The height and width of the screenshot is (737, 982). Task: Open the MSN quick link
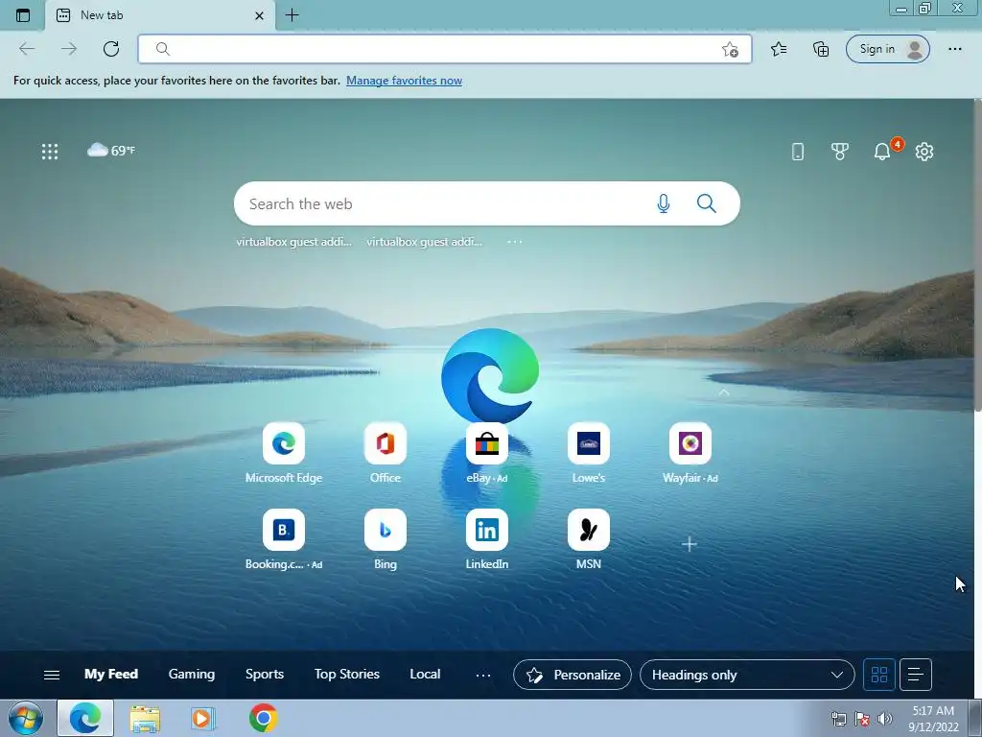pos(589,540)
